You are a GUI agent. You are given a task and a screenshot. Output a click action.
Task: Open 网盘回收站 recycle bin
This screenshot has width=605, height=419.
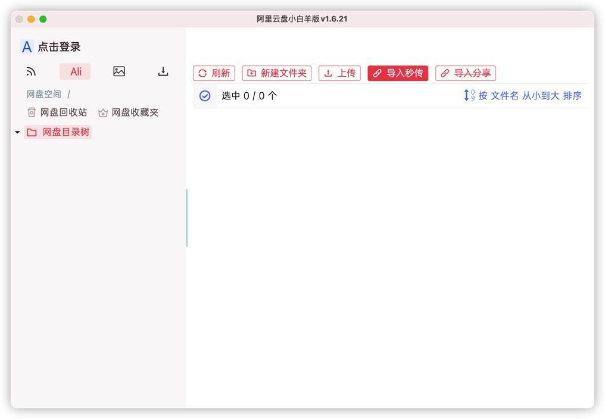[x=57, y=112]
